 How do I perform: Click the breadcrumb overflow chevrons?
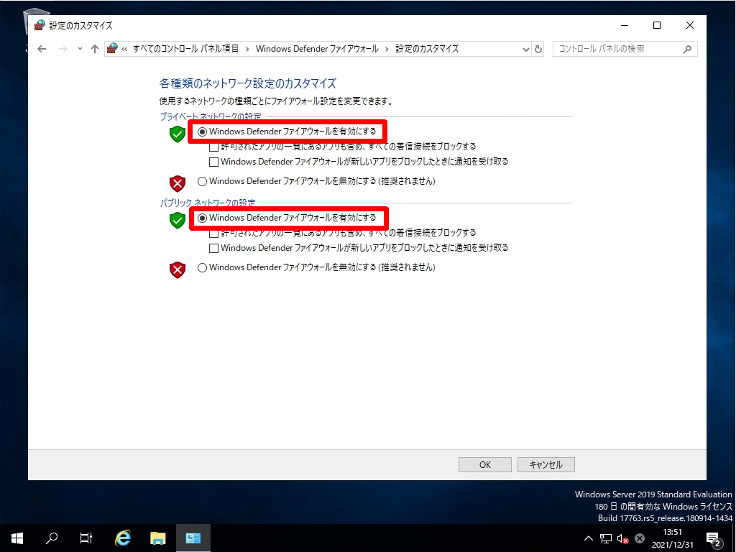click(124, 49)
